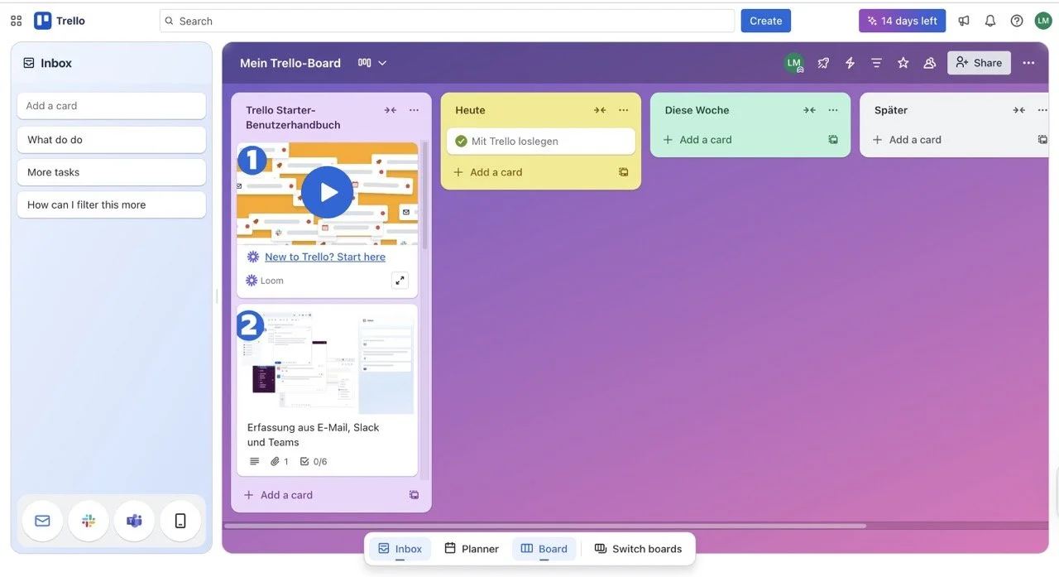The width and height of the screenshot is (1059, 577).
Task: Open the More tasks inbox card
Action: [111, 172]
